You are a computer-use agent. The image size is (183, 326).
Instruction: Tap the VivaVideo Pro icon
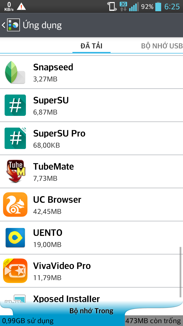[15, 271]
